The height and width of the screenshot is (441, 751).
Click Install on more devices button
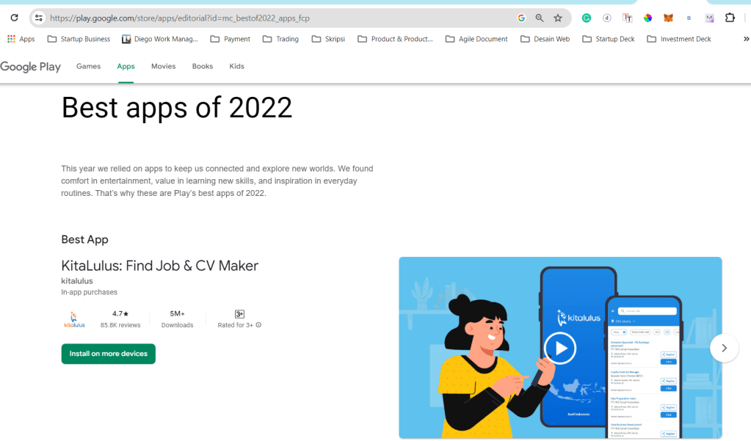coord(108,354)
